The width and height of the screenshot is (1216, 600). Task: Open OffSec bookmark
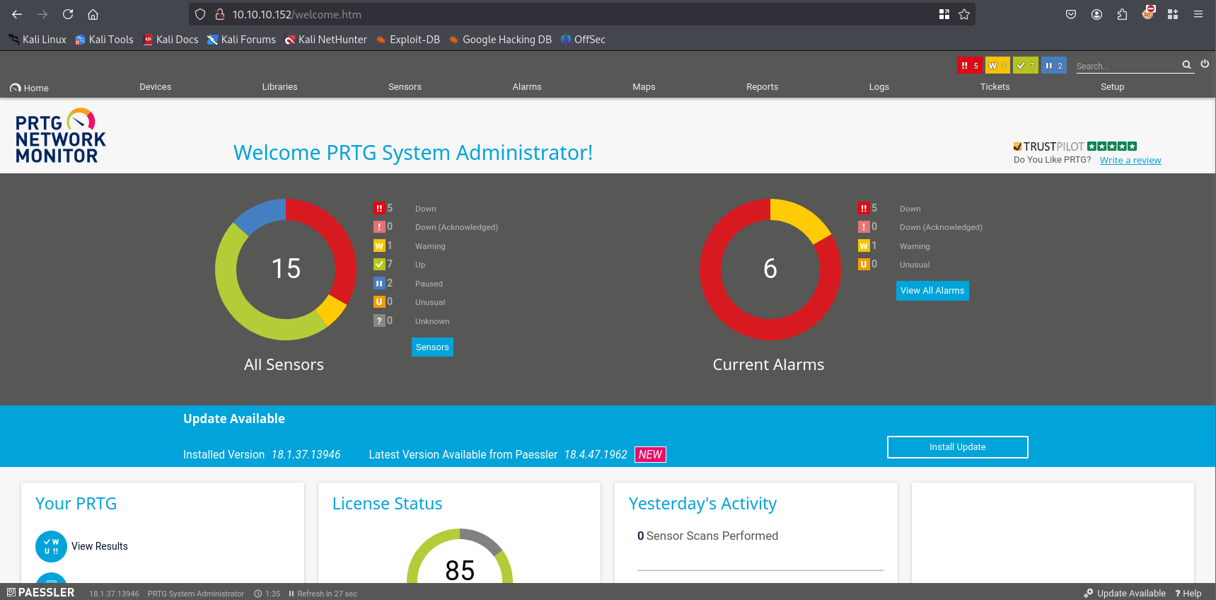(583, 40)
